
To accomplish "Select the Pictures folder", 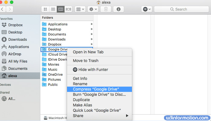I will pyautogui.click(x=54, y=80).
